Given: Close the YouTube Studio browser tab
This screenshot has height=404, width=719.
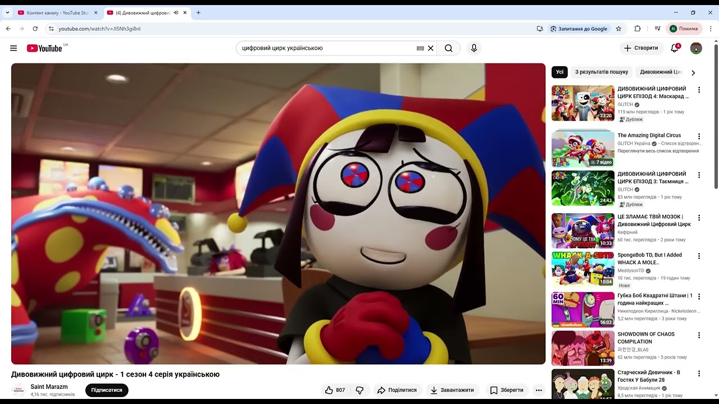Looking at the screenshot, I should coord(95,12).
